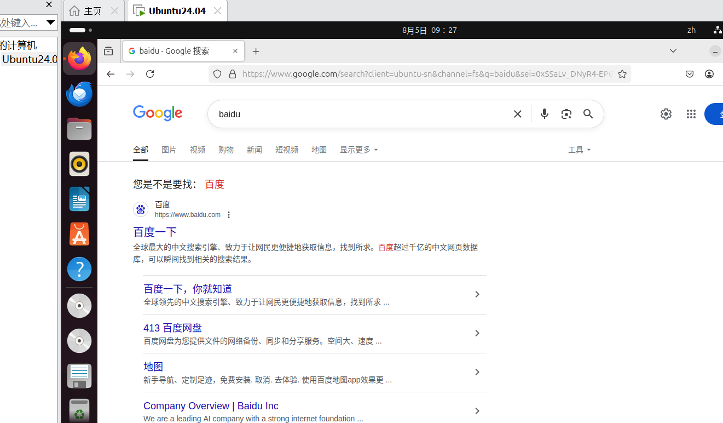Switch to the 视频 results tab
The image size is (723, 423).
(198, 150)
